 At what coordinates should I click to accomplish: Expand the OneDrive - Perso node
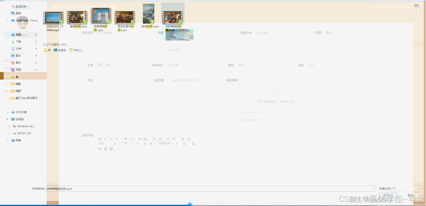7,20
